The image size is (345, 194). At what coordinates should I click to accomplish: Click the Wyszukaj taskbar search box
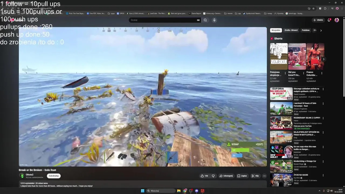point(161,191)
